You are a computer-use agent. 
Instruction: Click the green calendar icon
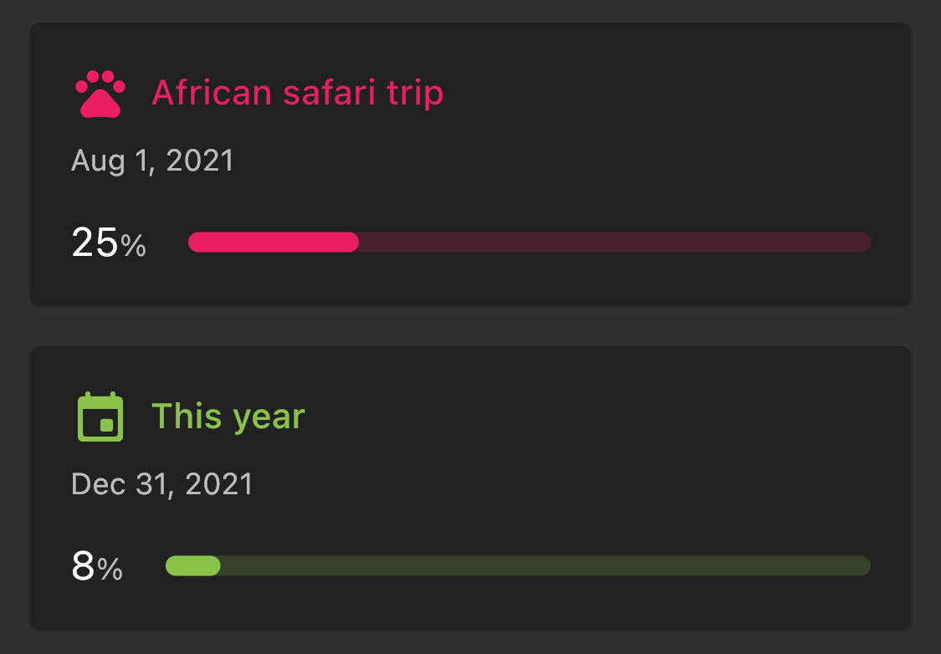[x=100, y=416]
